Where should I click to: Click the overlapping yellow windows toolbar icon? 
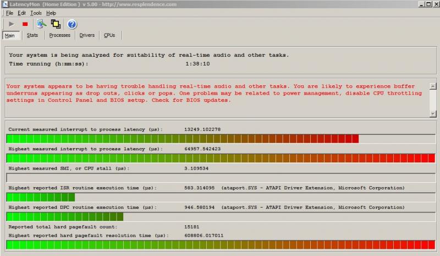click(56, 24)
